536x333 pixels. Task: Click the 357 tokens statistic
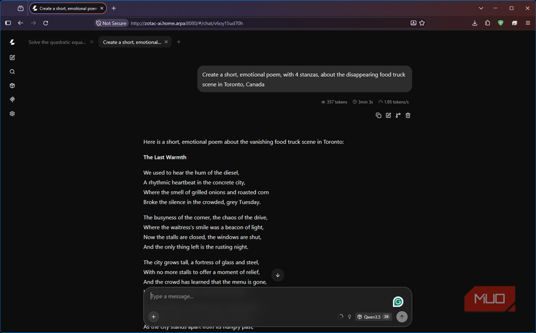pyautogui.click(x=334, y=102)
